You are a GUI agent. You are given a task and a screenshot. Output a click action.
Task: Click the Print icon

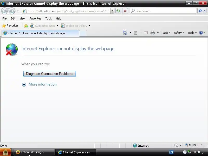pyautogui.click(x=153, y=33)
